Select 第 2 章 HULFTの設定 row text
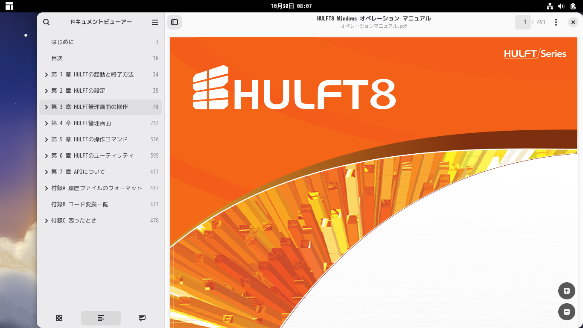Image resolution: width=583 pixels, height=328 pixels. click(78, 91)
